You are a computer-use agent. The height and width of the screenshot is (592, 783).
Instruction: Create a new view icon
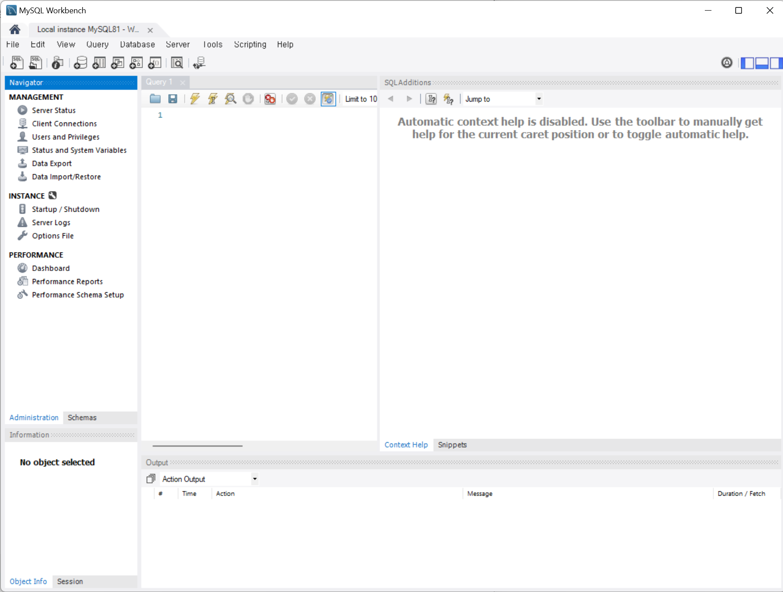coord(117,63)
